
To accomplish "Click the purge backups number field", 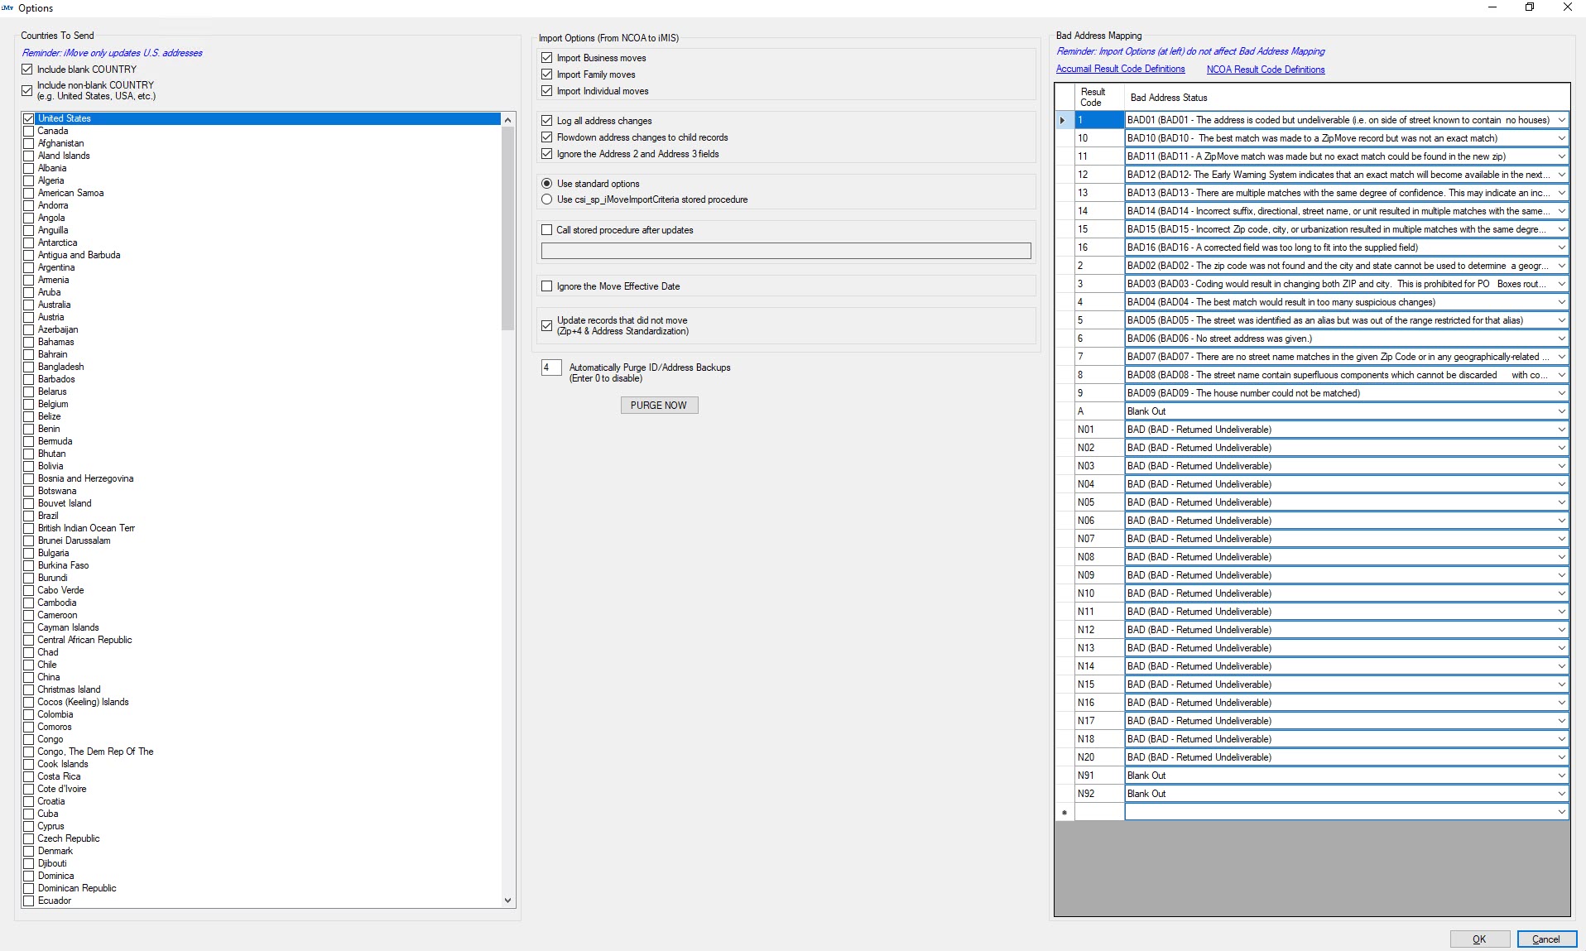I will [x=550, y=367].
